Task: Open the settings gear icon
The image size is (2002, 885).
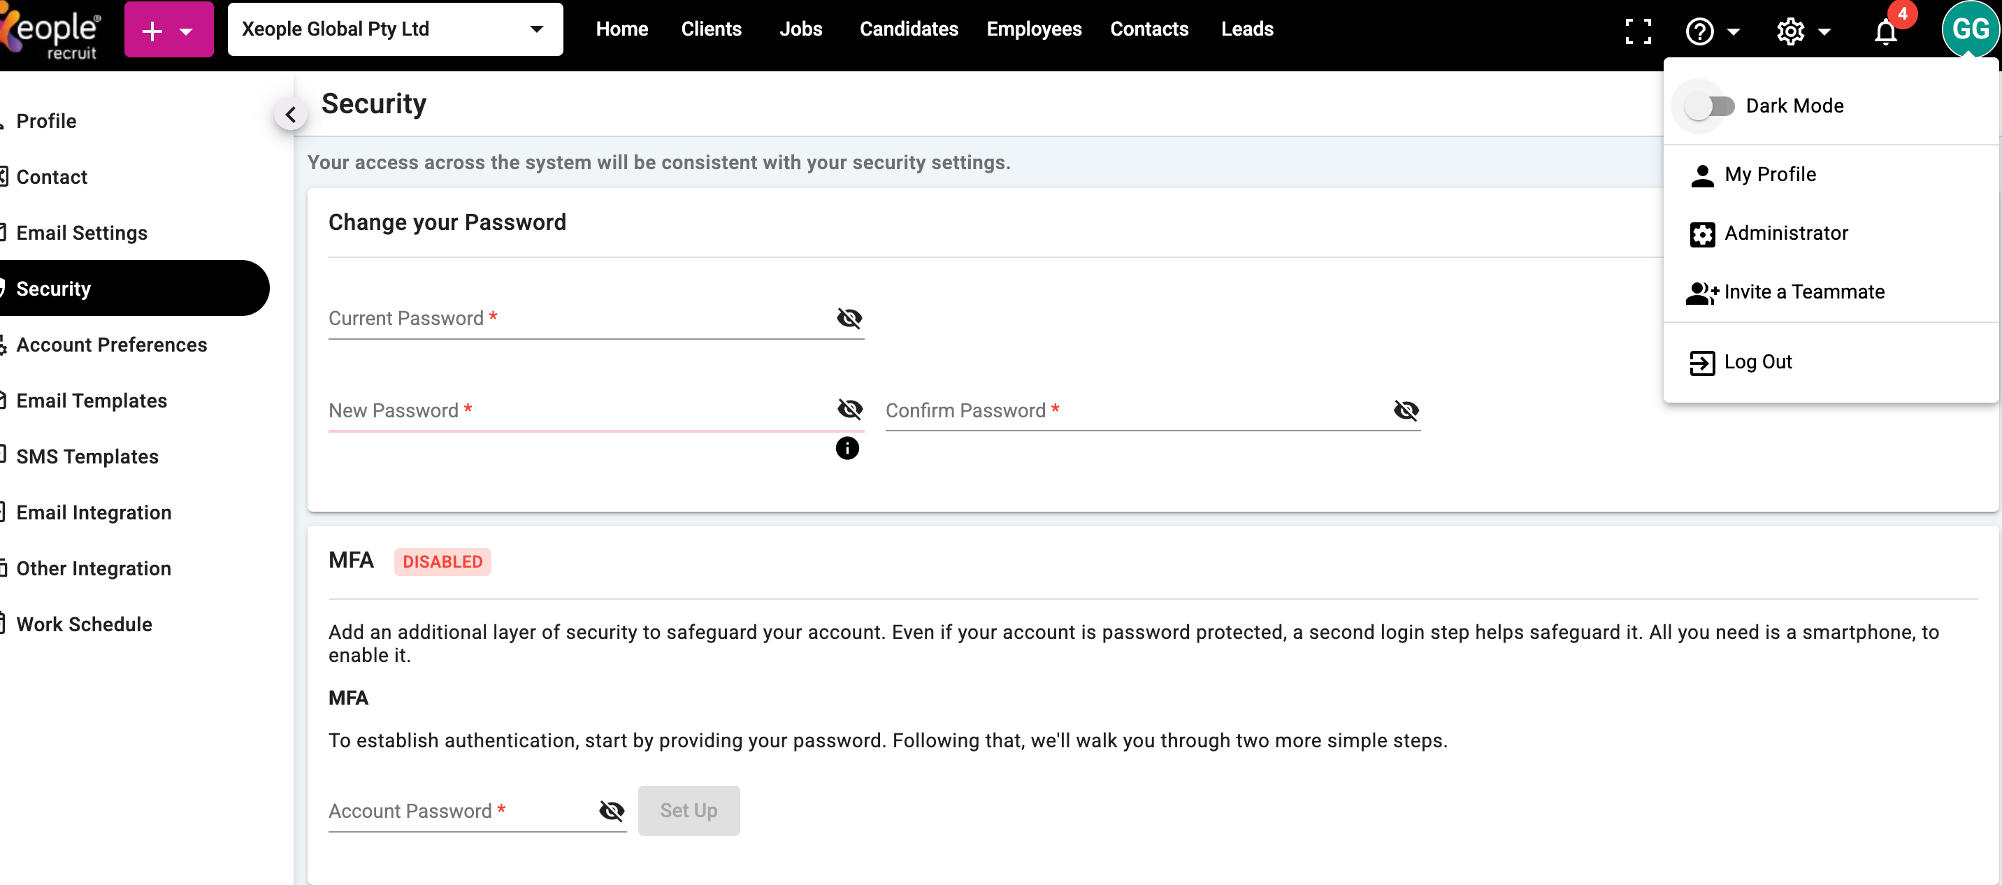Action: pyautogui.click(x=1791, y=31)
